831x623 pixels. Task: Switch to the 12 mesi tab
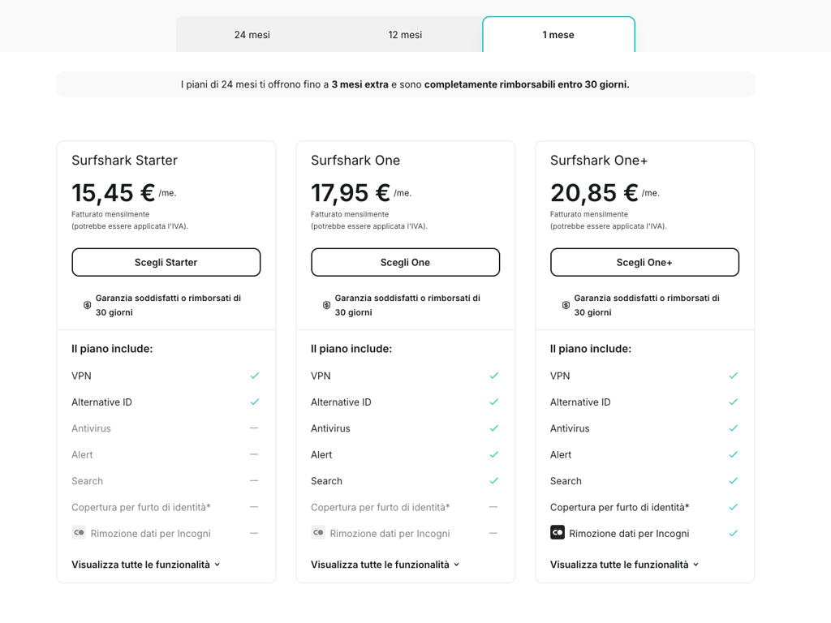pyautogui.click(x=405, y=34)
